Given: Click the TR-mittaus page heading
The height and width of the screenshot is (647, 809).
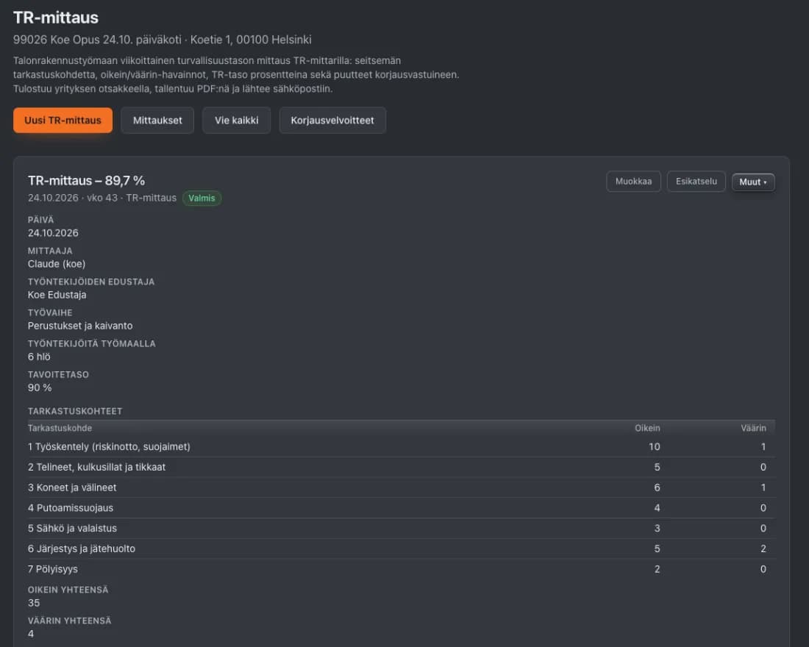Looking at the screenshot, I should [x=56, y=18].
